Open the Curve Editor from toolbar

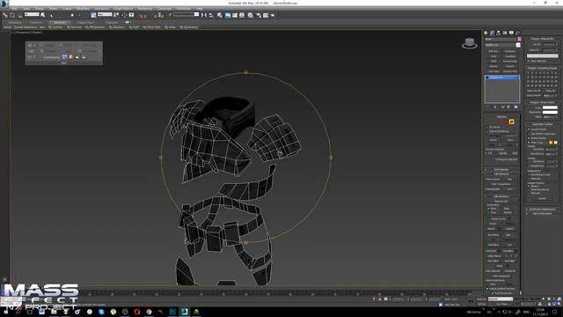(235, 15)
